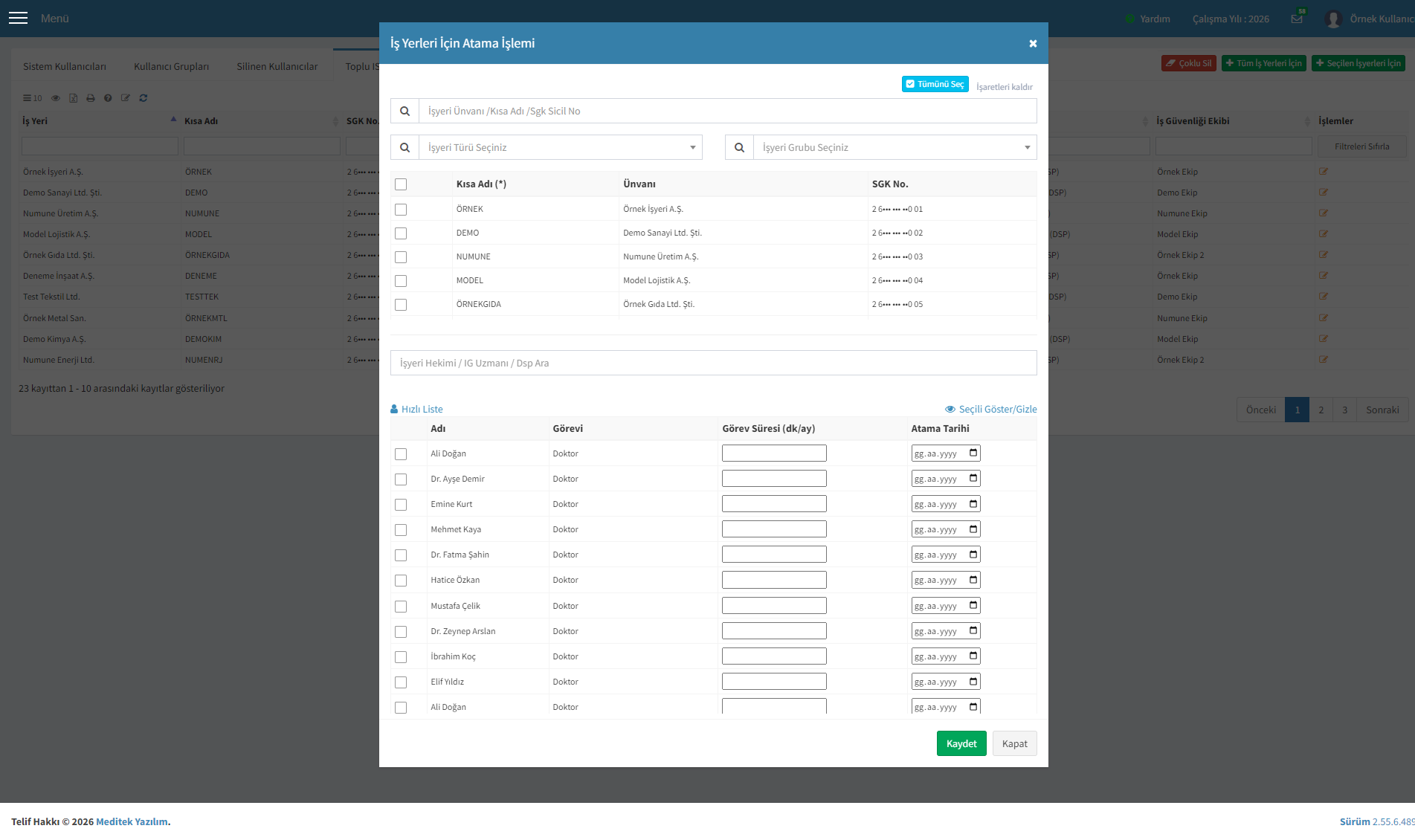Click Filtreleri Sıfırla button
Viewport: 1415px width, 840px height.
point(1362,146)
